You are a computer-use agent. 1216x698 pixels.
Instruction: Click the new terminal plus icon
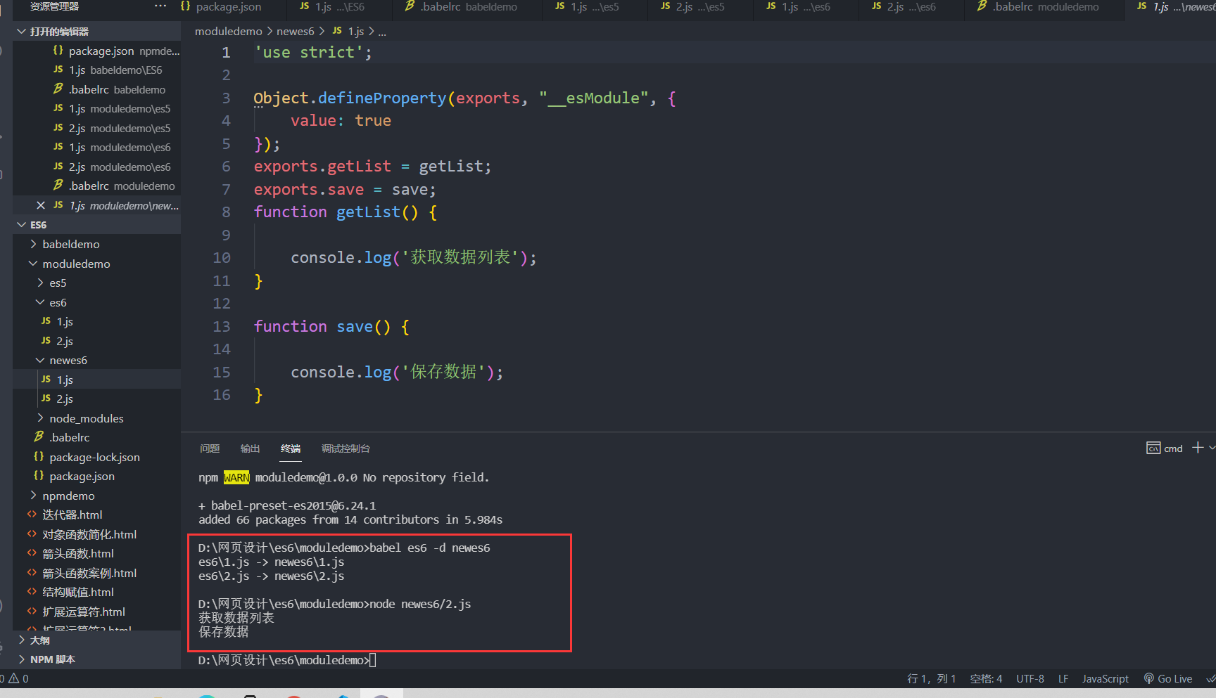[1198, 448]
